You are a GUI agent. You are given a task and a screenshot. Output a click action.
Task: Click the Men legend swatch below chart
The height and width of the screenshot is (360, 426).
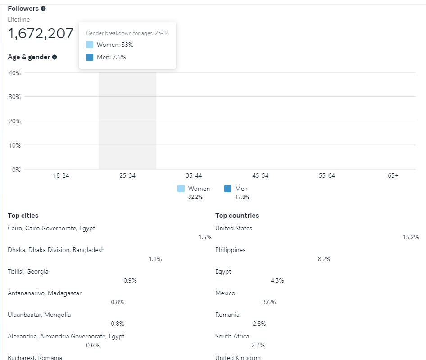228,189
